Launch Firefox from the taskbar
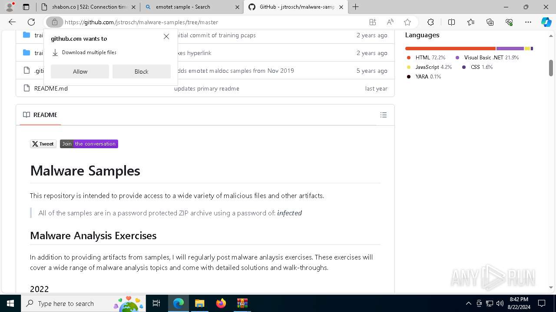Viewport: 556px width, 312px height. tap(221, 303)
